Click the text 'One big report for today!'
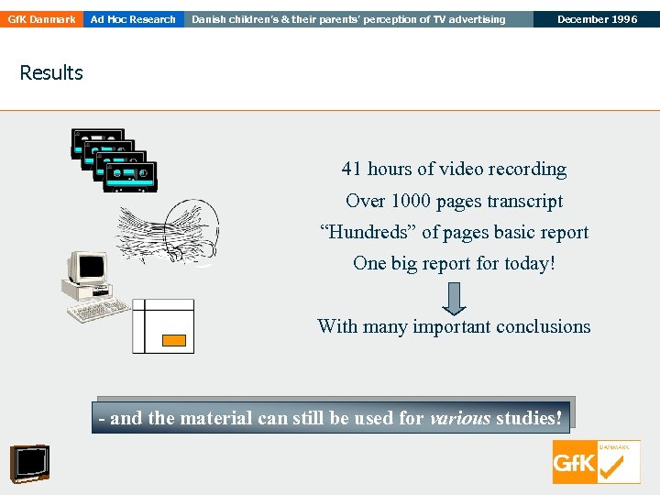 (454, 264)
